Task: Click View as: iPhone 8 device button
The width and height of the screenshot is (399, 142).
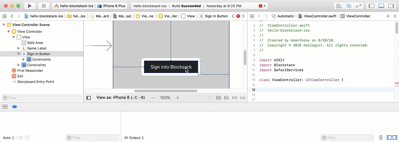Action: click(121, 98)
